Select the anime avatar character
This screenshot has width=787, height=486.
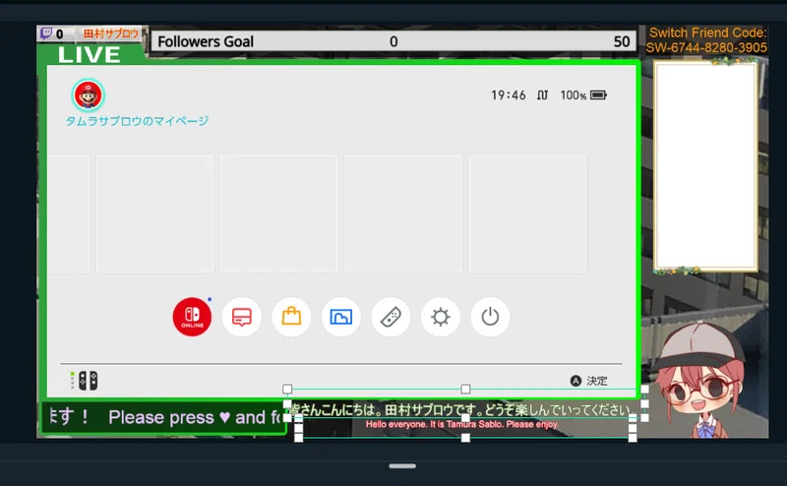701,380
